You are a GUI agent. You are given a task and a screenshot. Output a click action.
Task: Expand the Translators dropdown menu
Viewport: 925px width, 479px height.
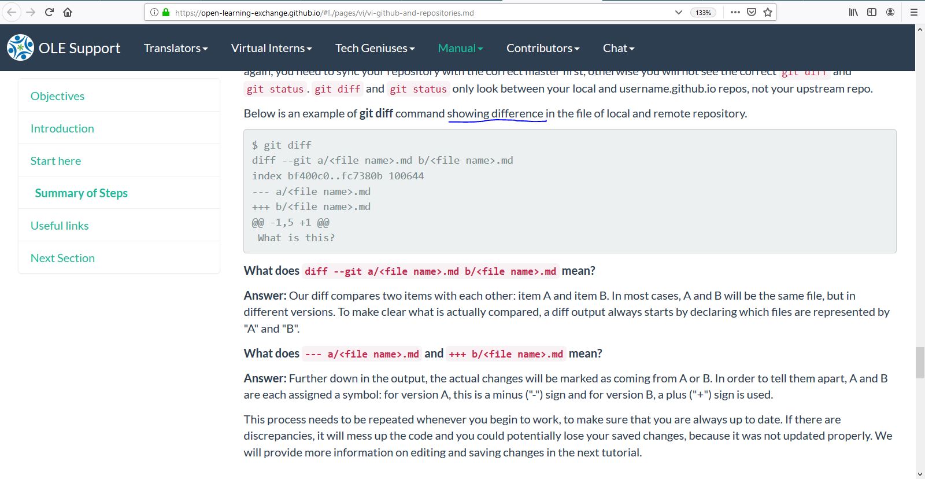click(x=176, y=48)
